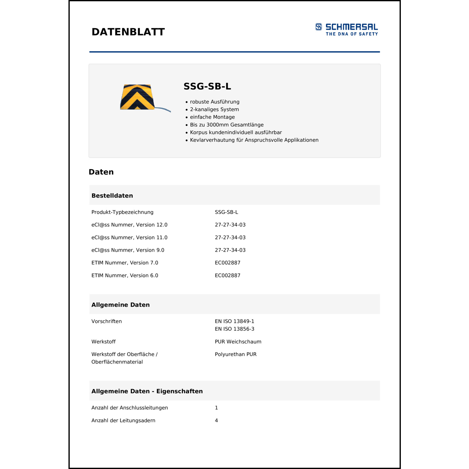Click the 'robuste Ausführung' bullet
This screenshot has height=469, width=469.
tap(214, 102)
